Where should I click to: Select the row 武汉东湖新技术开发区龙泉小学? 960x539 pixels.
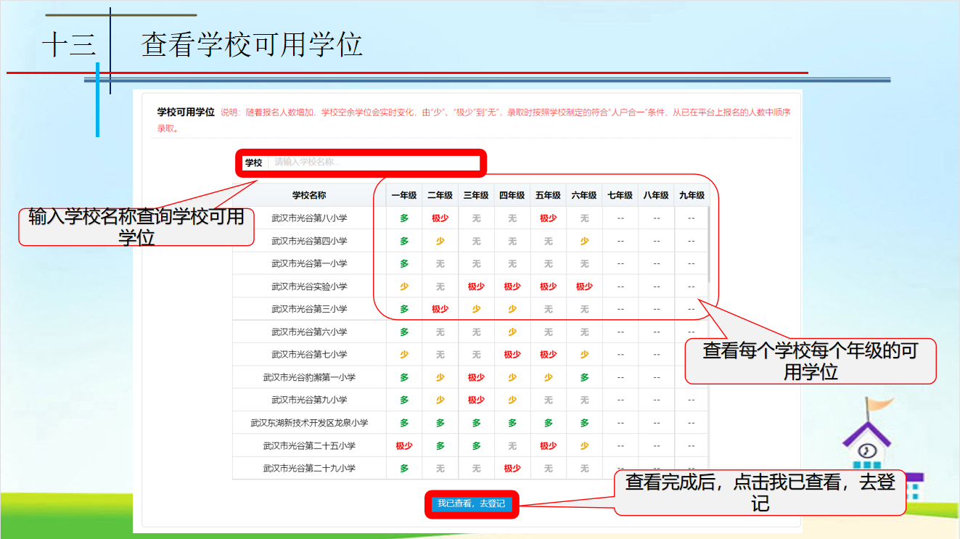470,423
